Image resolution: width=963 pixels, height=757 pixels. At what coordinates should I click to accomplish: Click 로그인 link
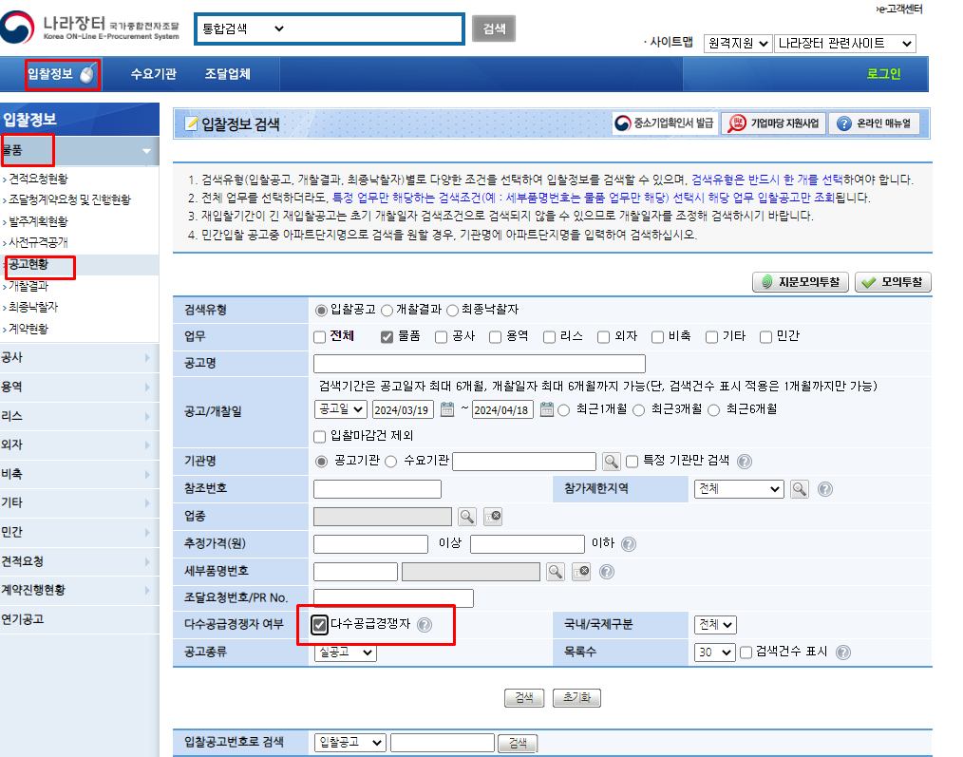[883, 74]
